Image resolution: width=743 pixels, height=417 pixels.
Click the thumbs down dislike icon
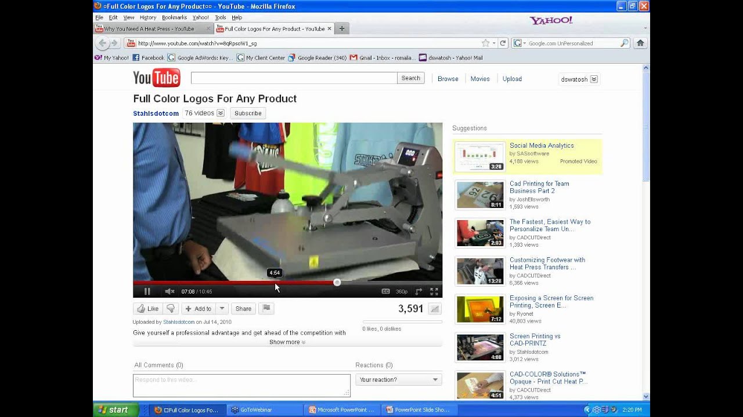click(x=170, y=309)
